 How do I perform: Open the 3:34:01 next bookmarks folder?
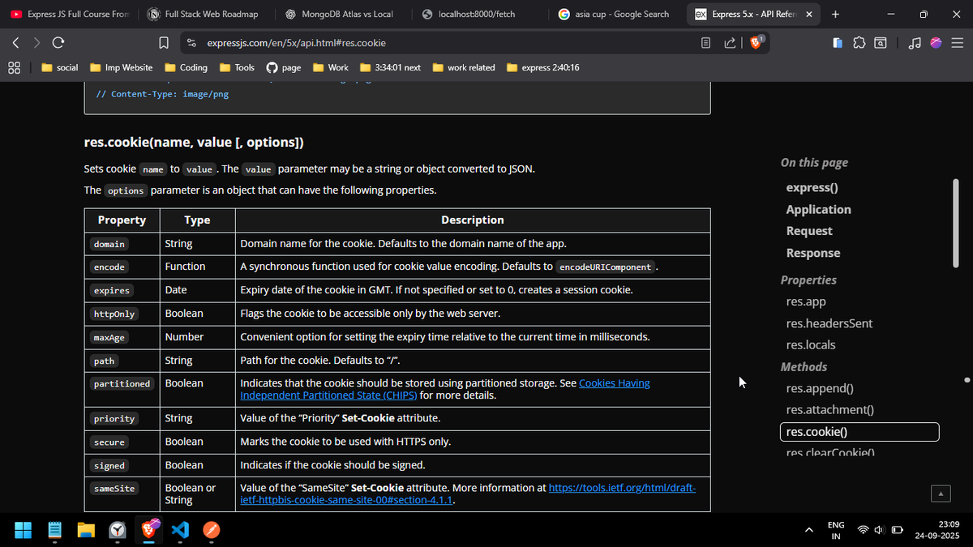(390, 67)
